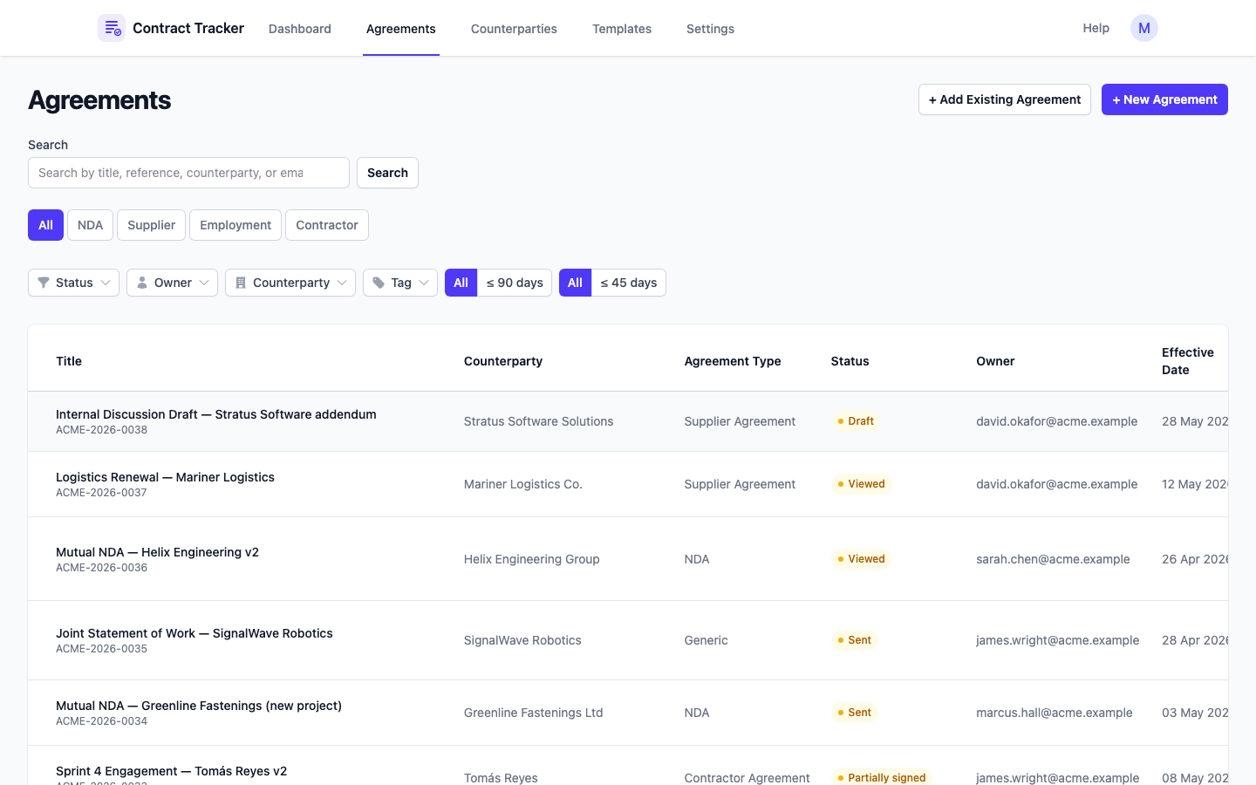
Task: Click the funnel icon in the Status filter
Action: pyautogui.click(x=44, y=283)
